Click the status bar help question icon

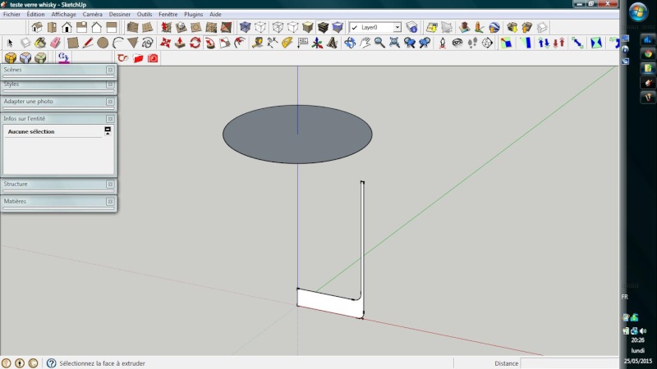[51, 363]
